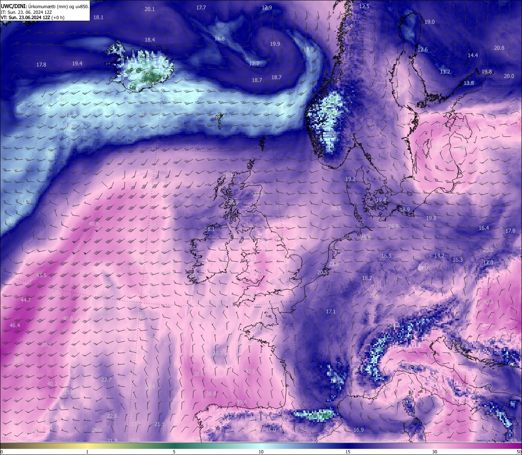Click the map value '16.4'
Image resolution: width=522 pixels, height=455 pixels.
tap(484, 228)
